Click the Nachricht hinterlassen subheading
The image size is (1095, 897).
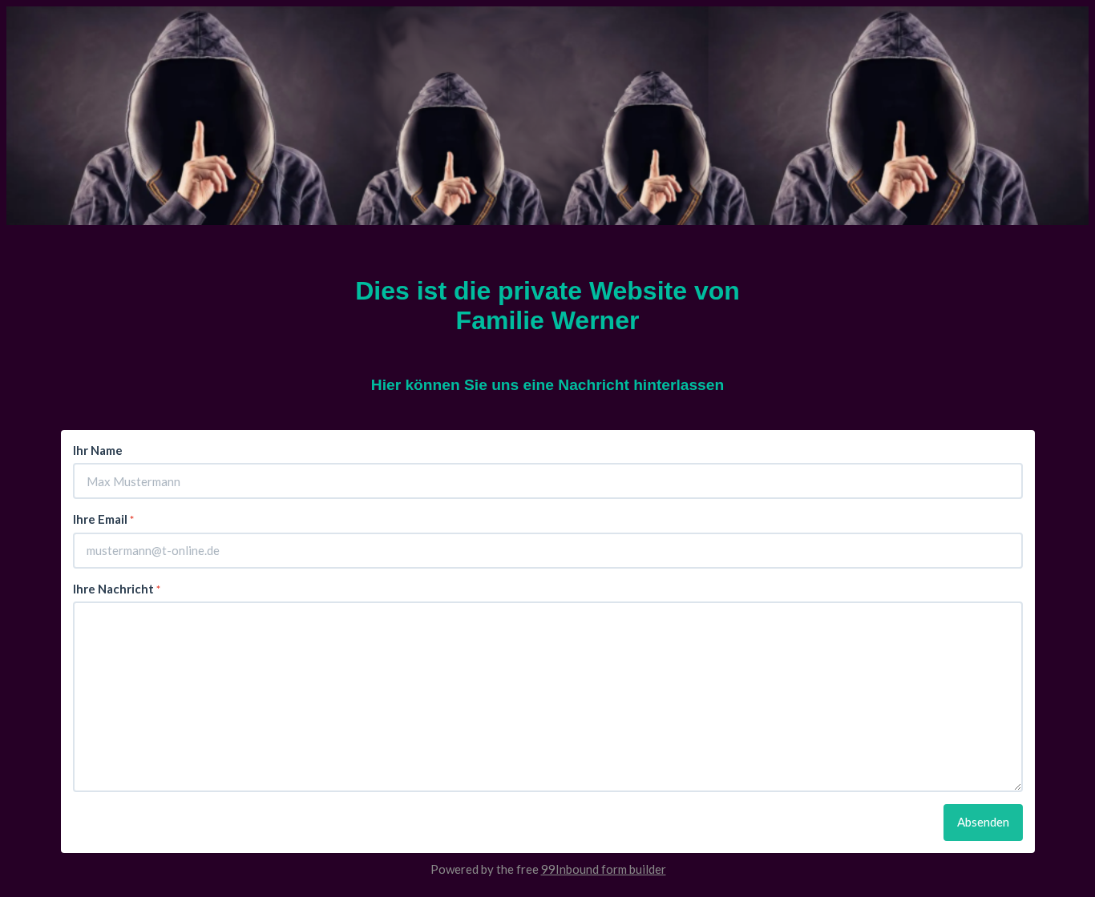[547, 385]
